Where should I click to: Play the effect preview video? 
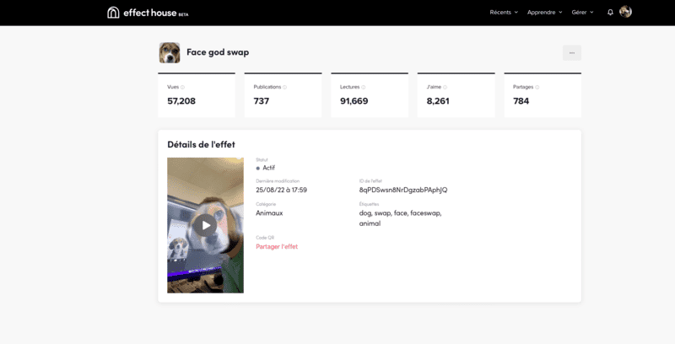click(x=205, y=225)
